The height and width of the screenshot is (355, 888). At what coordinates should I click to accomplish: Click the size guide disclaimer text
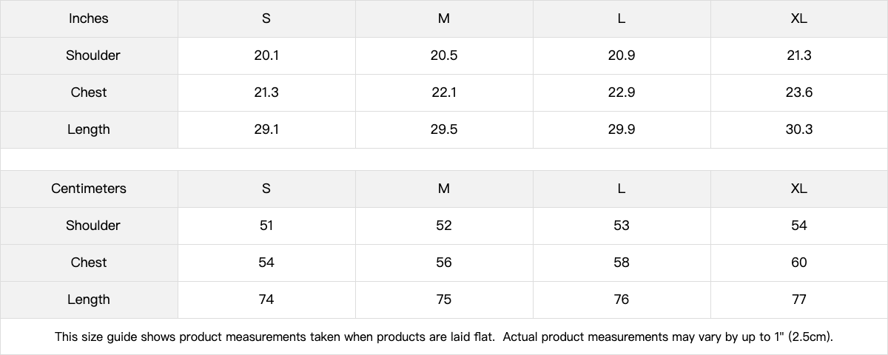pyautogui.click(x=444, y=337)
